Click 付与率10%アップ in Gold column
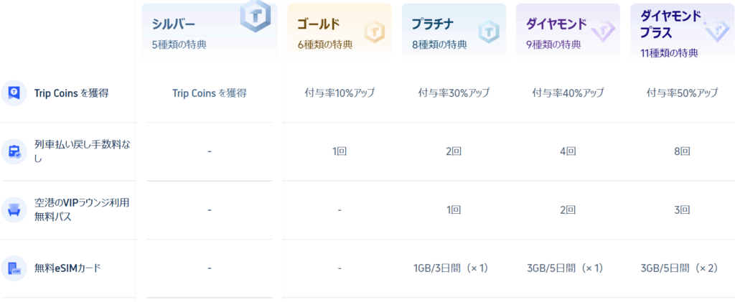The image size is (735, 302). pyautogui.click(x=340, y=93)
